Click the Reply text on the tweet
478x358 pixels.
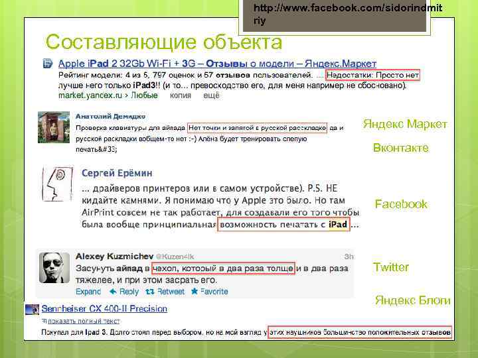tap(129, 292)
